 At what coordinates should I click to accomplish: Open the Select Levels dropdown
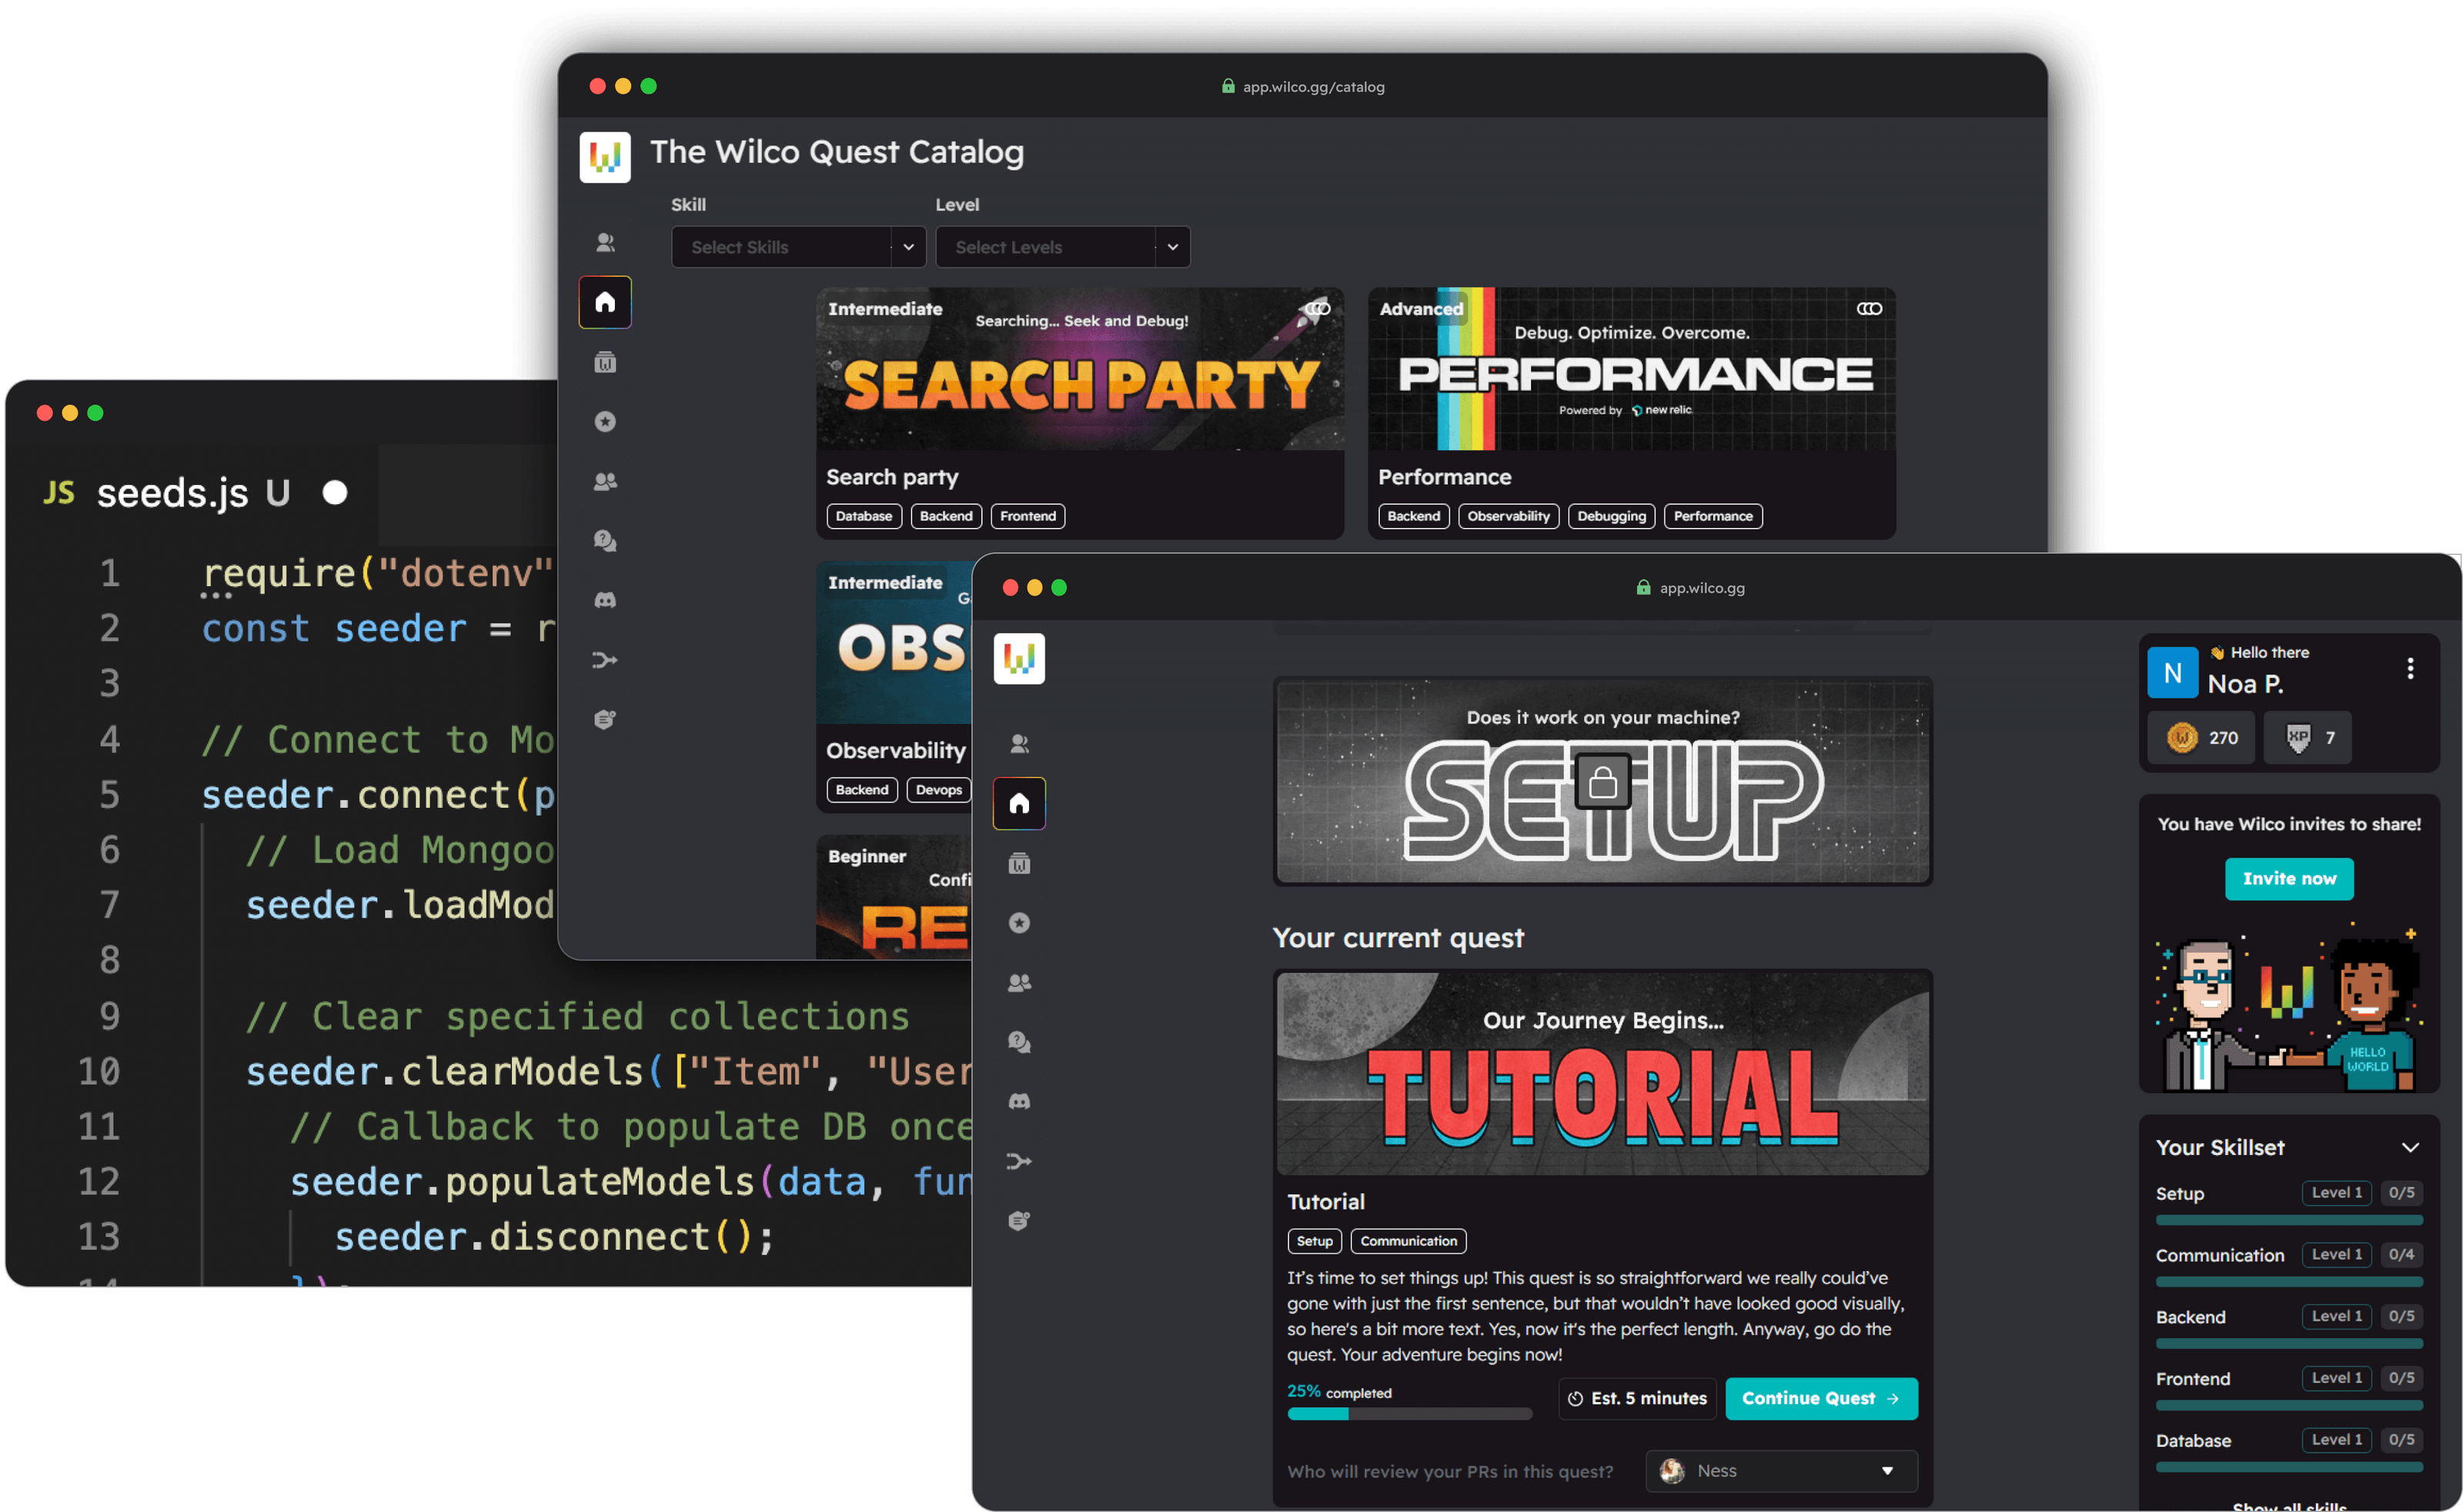tap(1062, 247)
